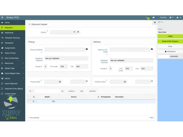This screenshot has height=137, width=183.
Task: Open the Feedback link
Action: (x=163, y=18)
